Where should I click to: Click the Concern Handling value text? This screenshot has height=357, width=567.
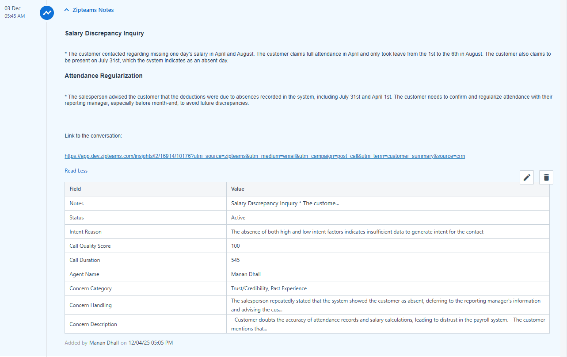pos(386,305)
